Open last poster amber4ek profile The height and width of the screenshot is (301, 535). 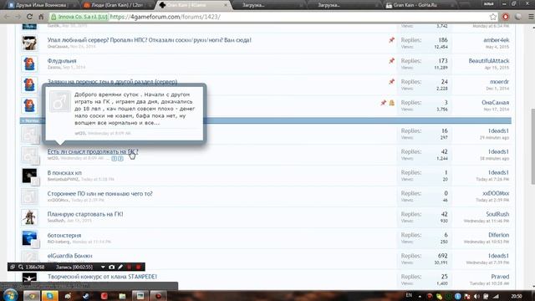click(x=496, y=40)
